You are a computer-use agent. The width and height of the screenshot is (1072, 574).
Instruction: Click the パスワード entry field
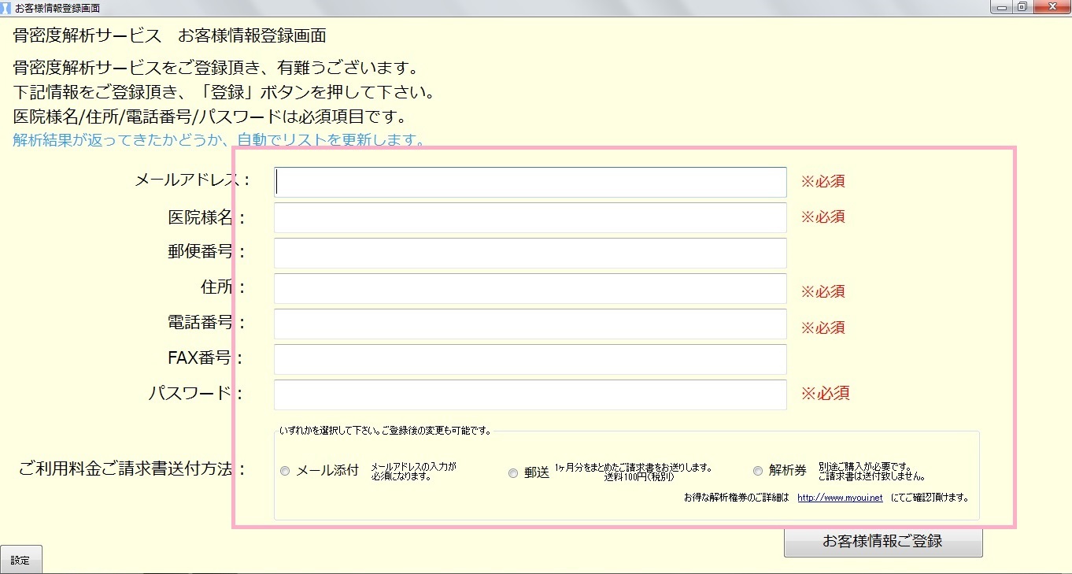530,394
